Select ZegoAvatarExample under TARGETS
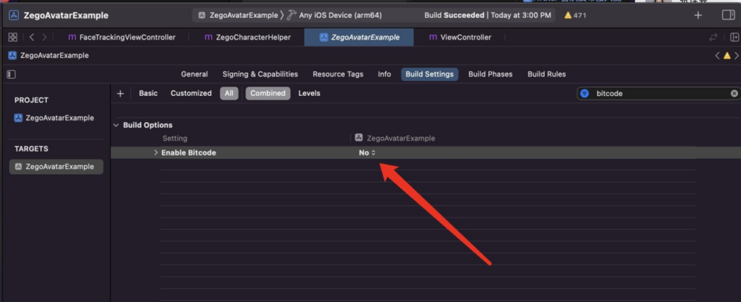This screenshot has height=302, width=741. coord(56,167)
